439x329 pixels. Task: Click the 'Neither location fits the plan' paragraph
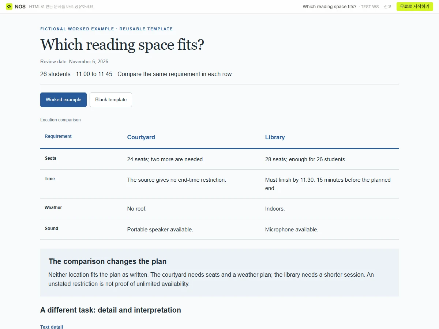pyautogui.click(x=211, y=279)
